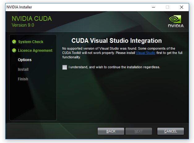This screenshot has width=194, height=143.
Task: Select the Licence Agreement step
Action: click(x=35, y=51)
